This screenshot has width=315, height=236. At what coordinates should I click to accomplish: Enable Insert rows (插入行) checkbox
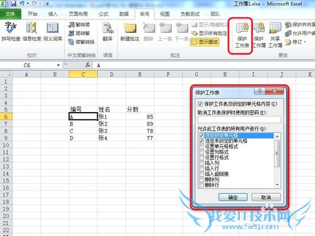click(202, 168)
